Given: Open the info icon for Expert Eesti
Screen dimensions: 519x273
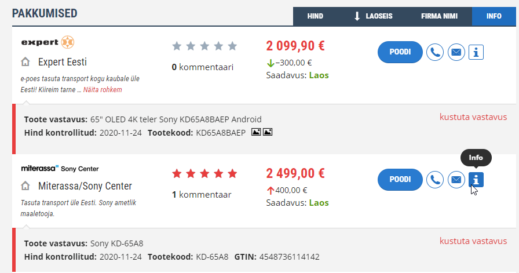Looking at the screenshot, I should (476, 52).
